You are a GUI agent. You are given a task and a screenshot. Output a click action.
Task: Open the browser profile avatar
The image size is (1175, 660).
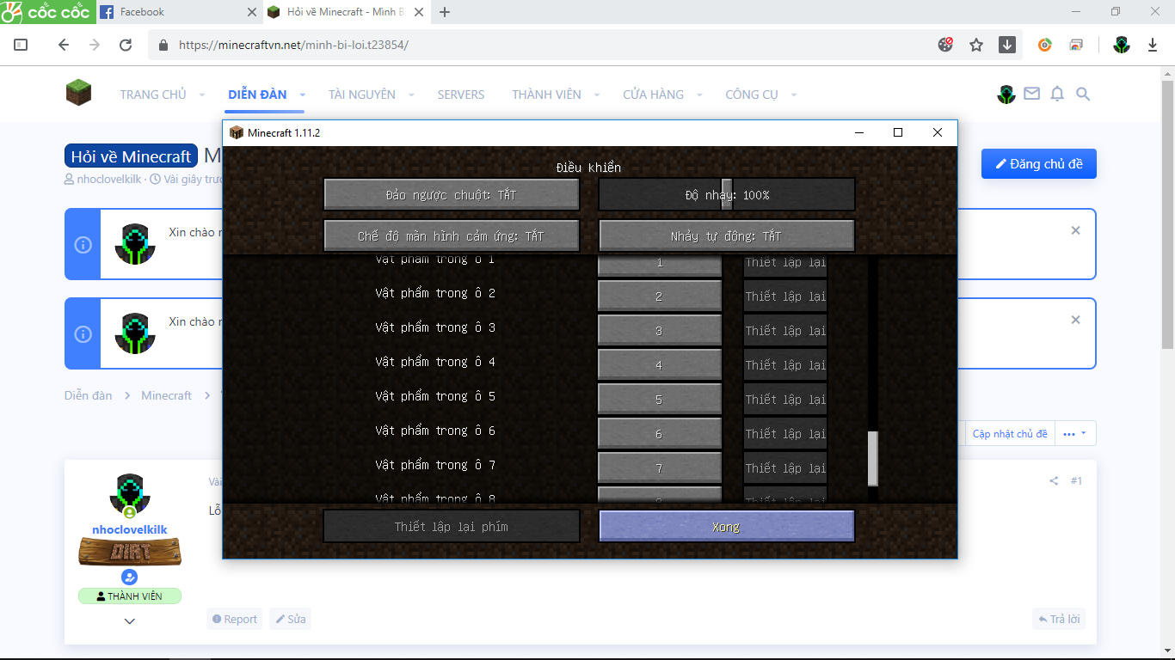pyautogui.click(x=1121, y=45)
